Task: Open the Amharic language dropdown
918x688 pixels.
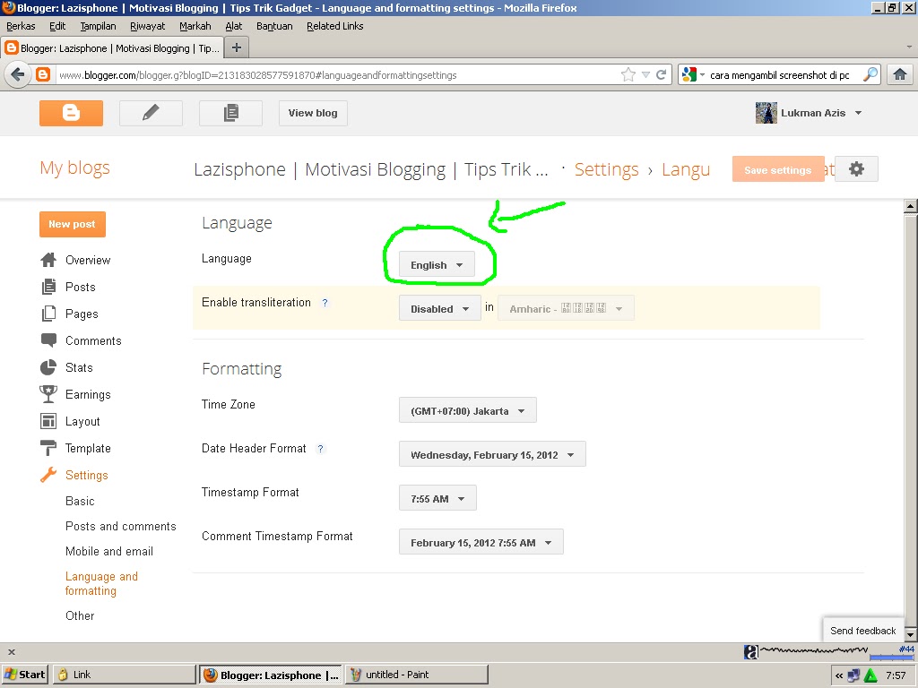Action: pos(566,308)
